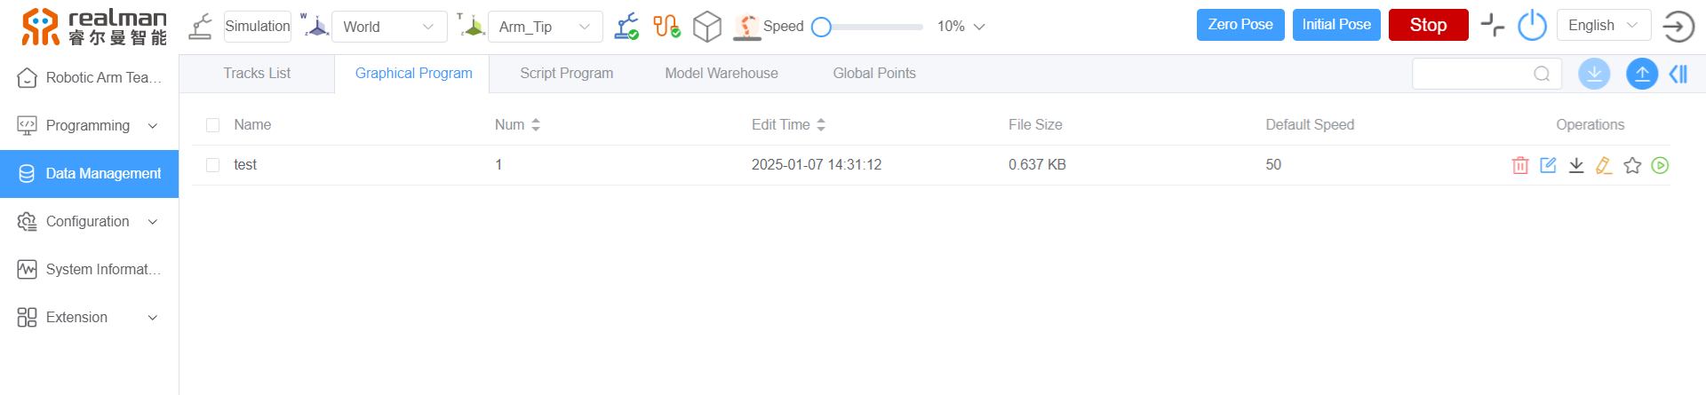Screen dimensions: 1706x395
Task: Expand the Programming sidebar menu
Action: [x=89, y=126]
